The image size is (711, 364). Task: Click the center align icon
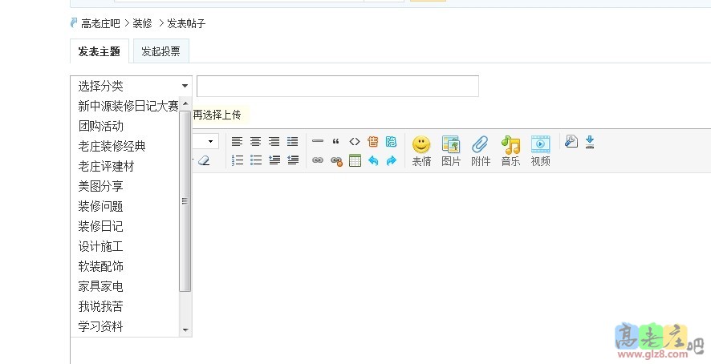click(x=255, y=141)
